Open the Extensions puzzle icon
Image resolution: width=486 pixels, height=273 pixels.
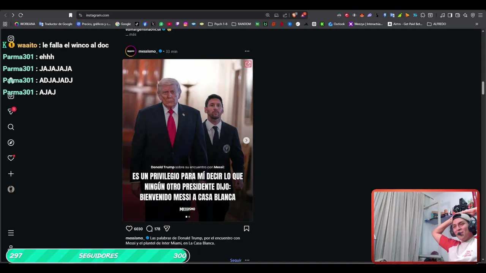point(423,15)
